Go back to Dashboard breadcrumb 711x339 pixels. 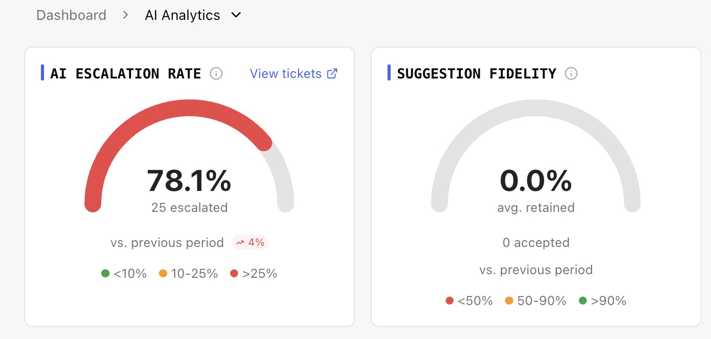click(x=71, y=15)
